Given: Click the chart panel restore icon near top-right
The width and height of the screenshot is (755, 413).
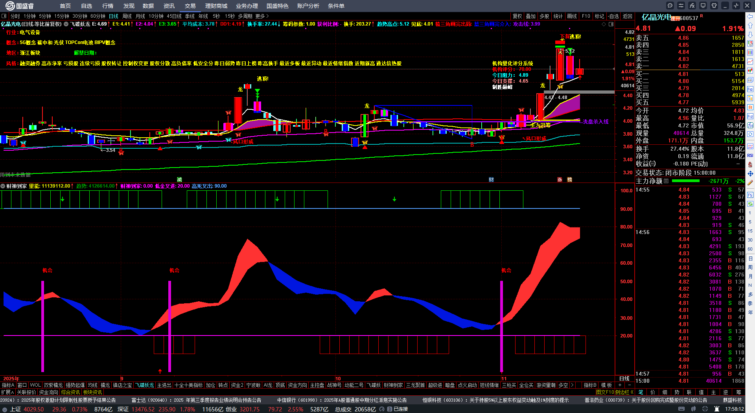Looking at the screenshot, I should coord(611,24).
